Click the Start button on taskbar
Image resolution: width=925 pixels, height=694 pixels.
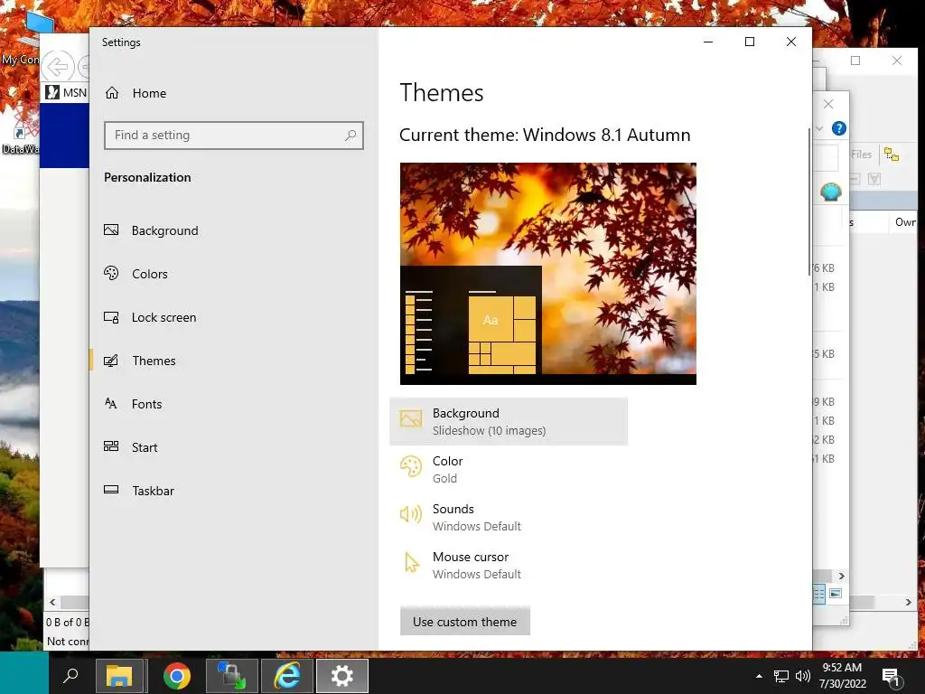click(24, 672)
